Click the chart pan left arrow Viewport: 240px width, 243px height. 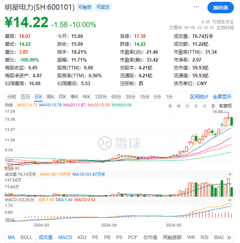[196, 106]
